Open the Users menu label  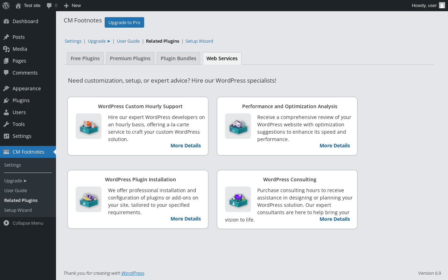[x=19, y=112]
